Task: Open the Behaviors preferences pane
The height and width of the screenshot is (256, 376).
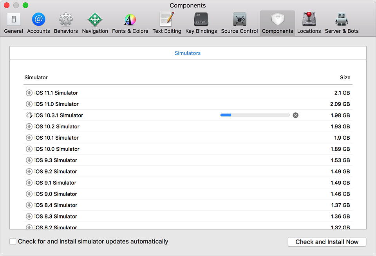Action: [66, 23]
